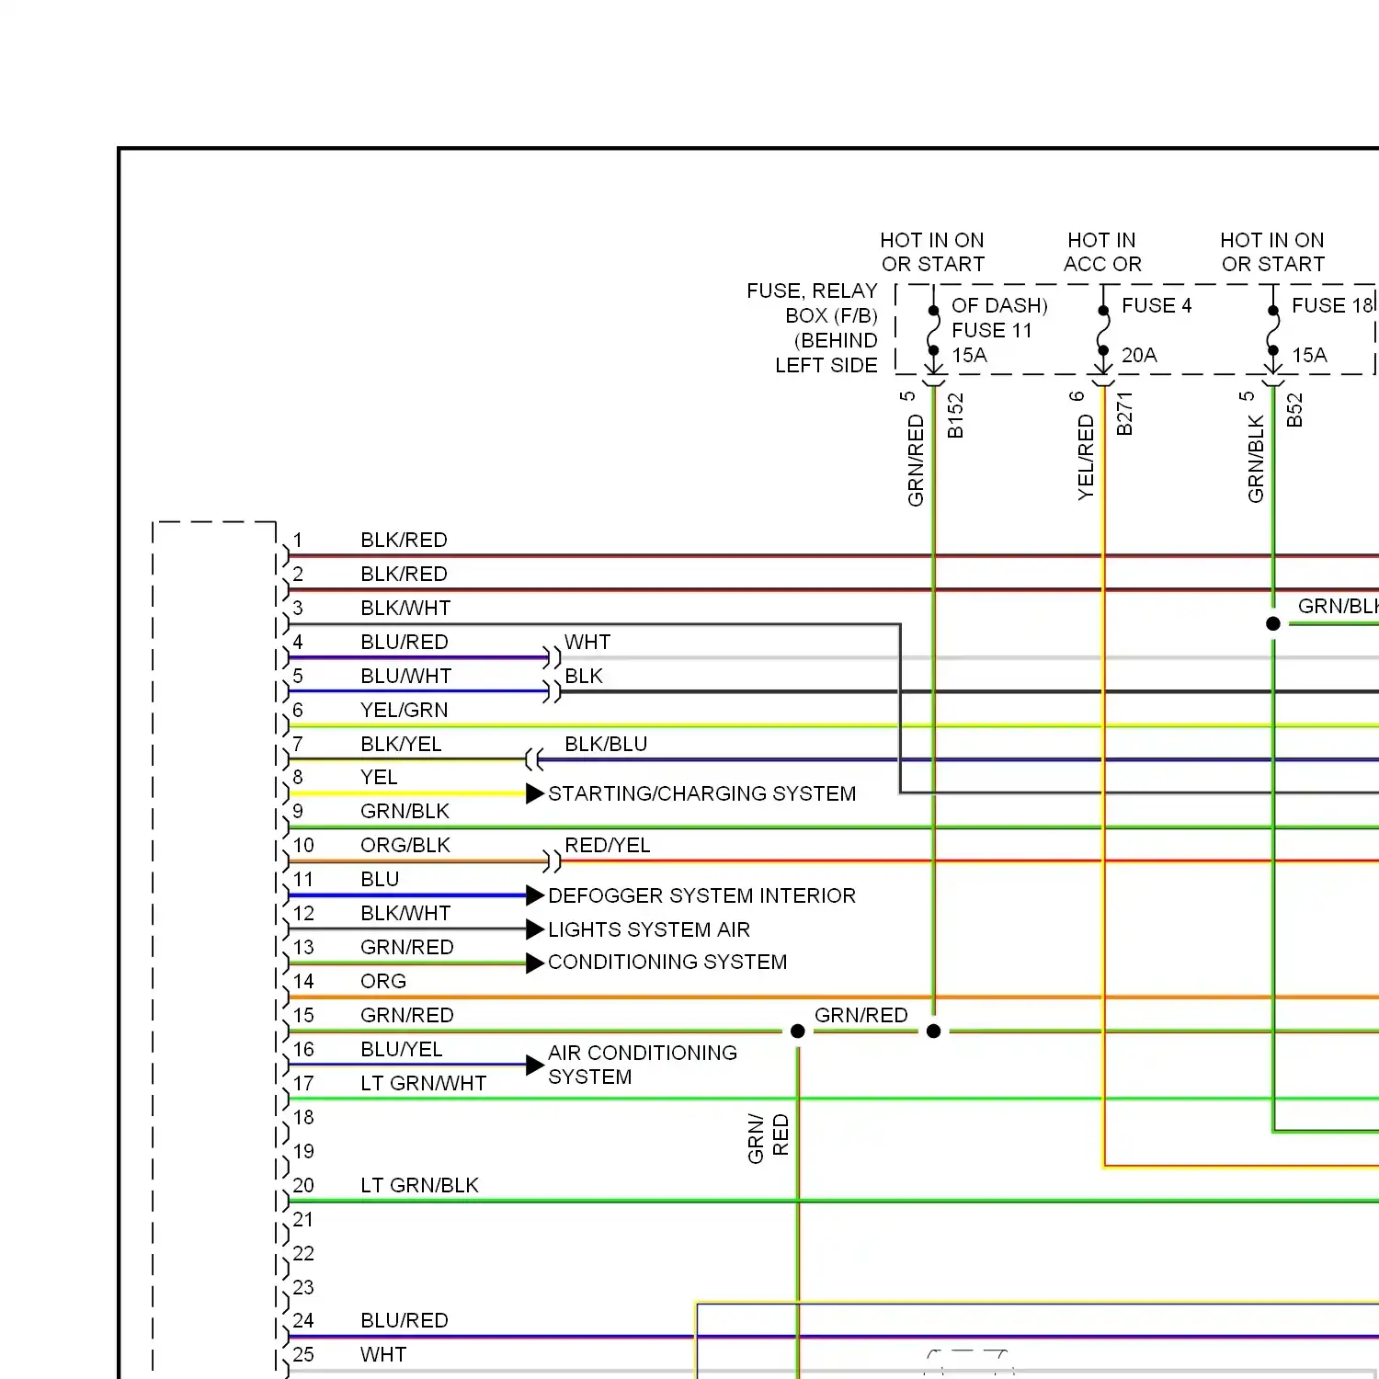Select the FUSE 18 label

pos(1332,305)
